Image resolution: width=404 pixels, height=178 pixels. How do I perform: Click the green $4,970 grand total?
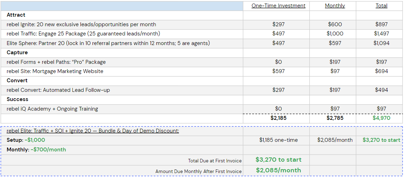381,118
